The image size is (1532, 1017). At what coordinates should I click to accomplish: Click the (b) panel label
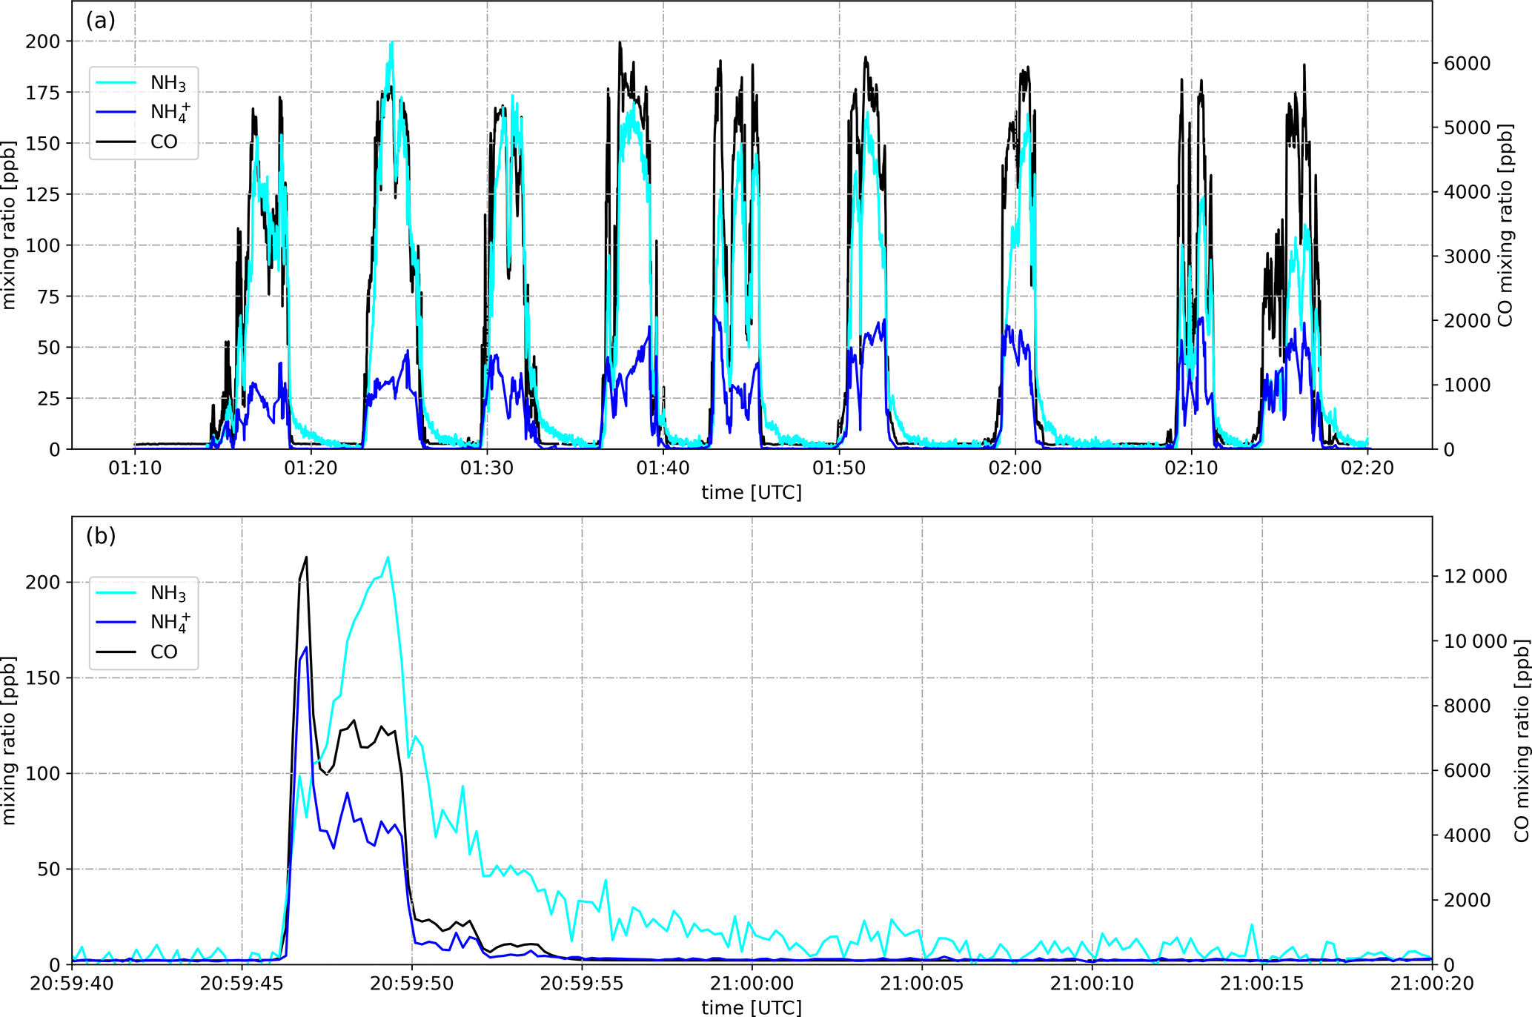100,535
